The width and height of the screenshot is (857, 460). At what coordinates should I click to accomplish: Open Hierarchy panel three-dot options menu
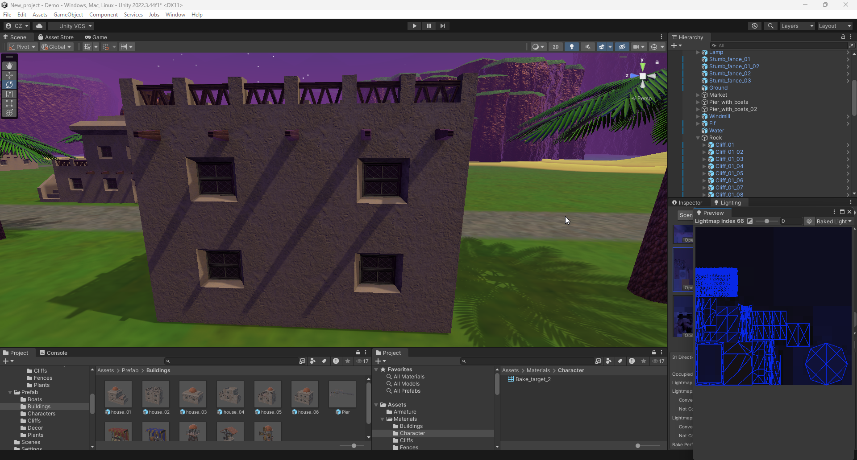[x=851, y=37]
